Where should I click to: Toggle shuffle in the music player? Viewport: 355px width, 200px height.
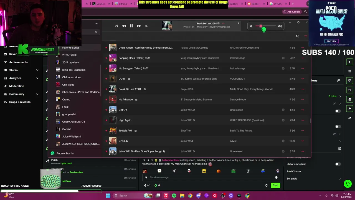(116, 26)
